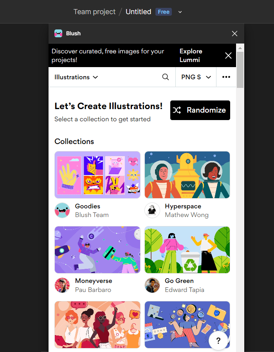Image resolution: width=274 pixels, height=352 pixels.
Task: Select the Hyperspace collection title
Action: (x=183, y=206)
